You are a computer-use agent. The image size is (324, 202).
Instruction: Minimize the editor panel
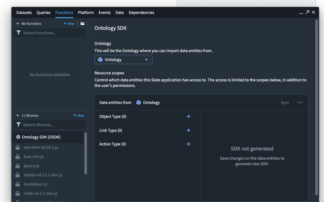coord(301,13)
